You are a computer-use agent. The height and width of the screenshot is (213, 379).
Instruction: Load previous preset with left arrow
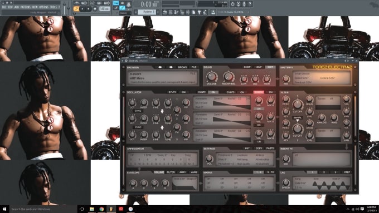[x=160, y=67]
